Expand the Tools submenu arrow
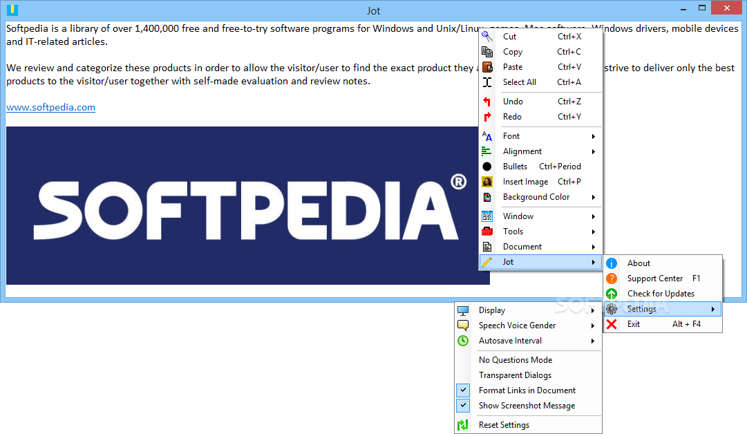 [593, 232]
